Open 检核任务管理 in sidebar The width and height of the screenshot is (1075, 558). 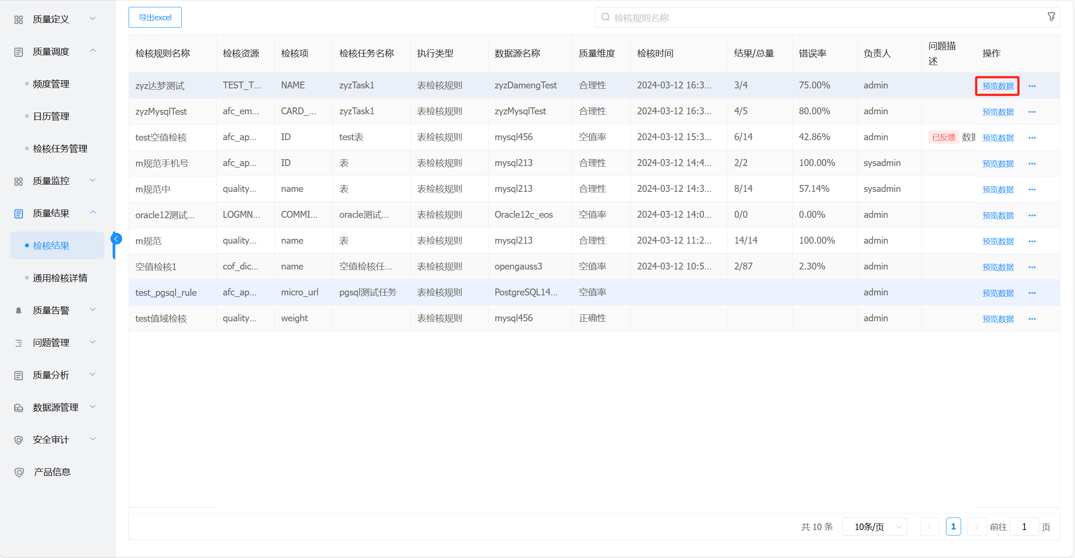(x=60, y=149)
